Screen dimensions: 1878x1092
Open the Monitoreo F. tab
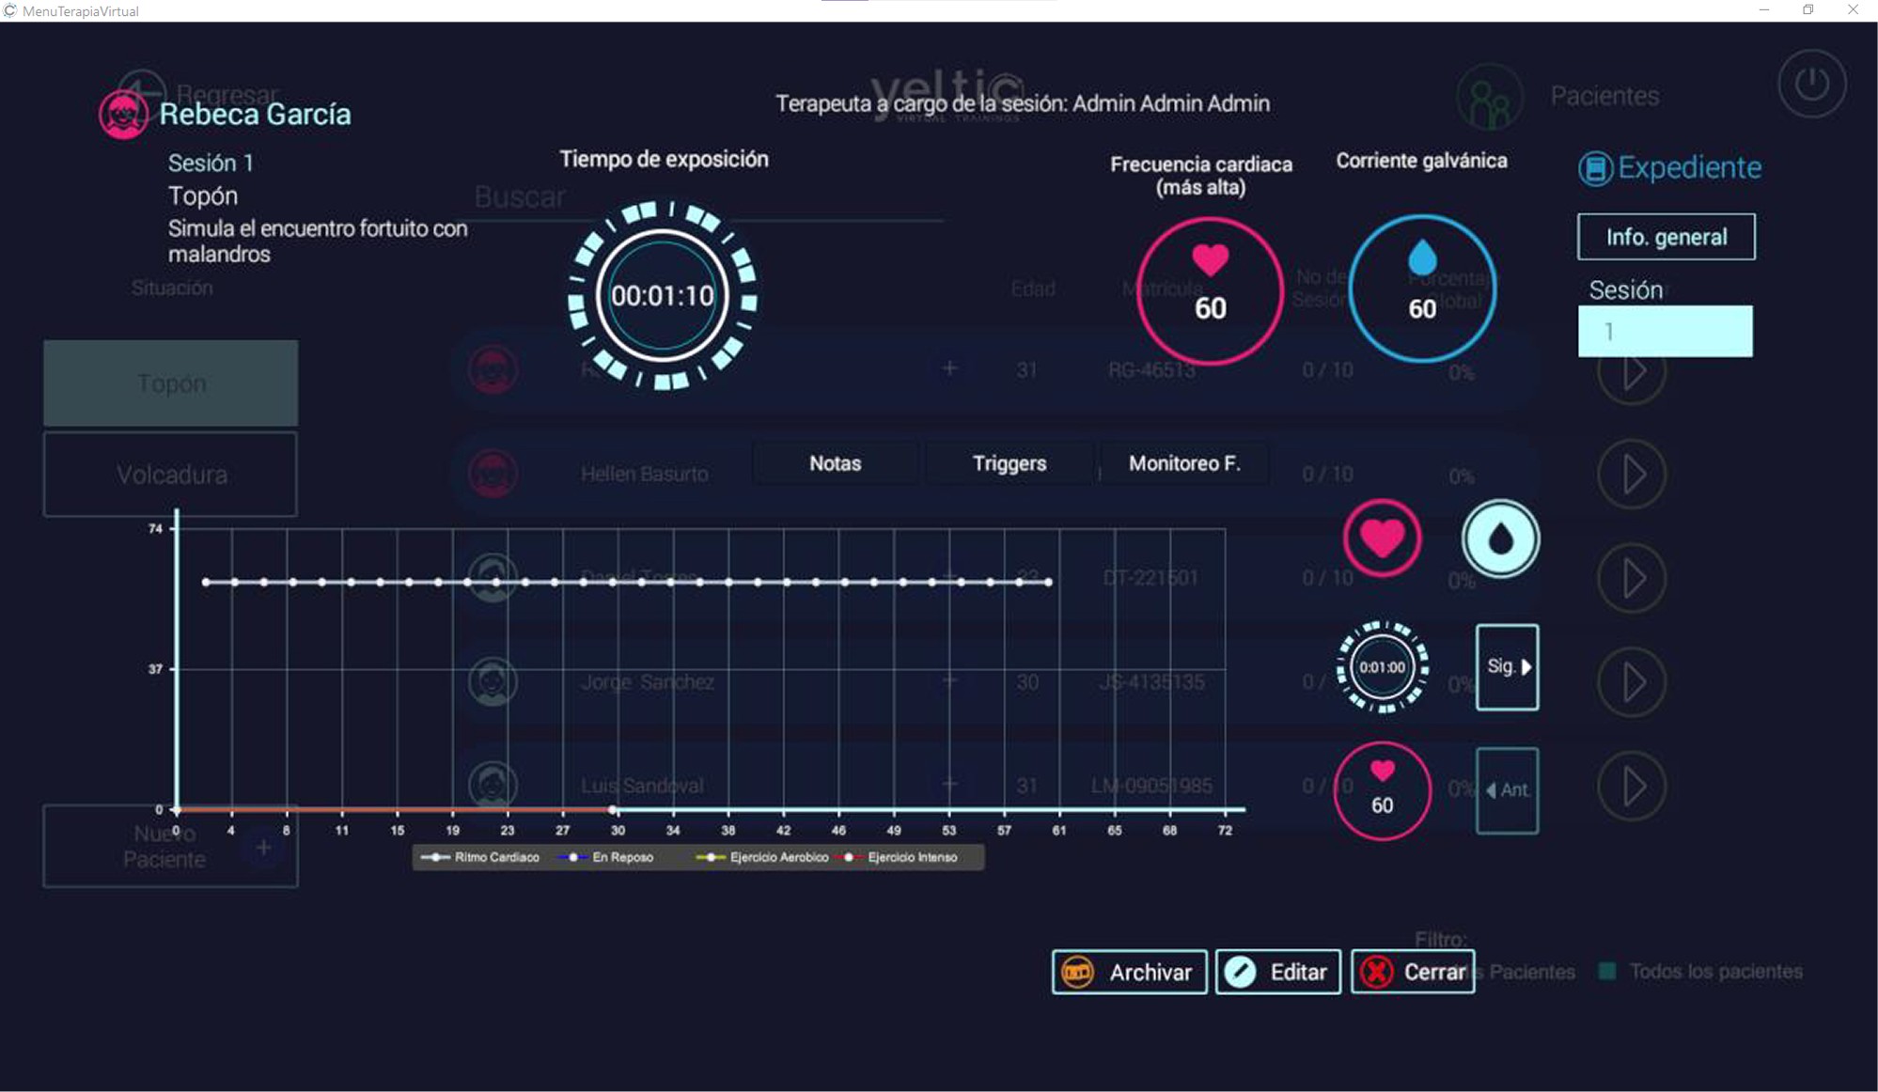point(1183,463)
